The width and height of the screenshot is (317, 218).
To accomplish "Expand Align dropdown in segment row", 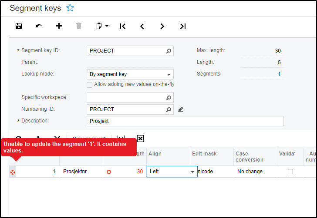I will tap(192, 172).
